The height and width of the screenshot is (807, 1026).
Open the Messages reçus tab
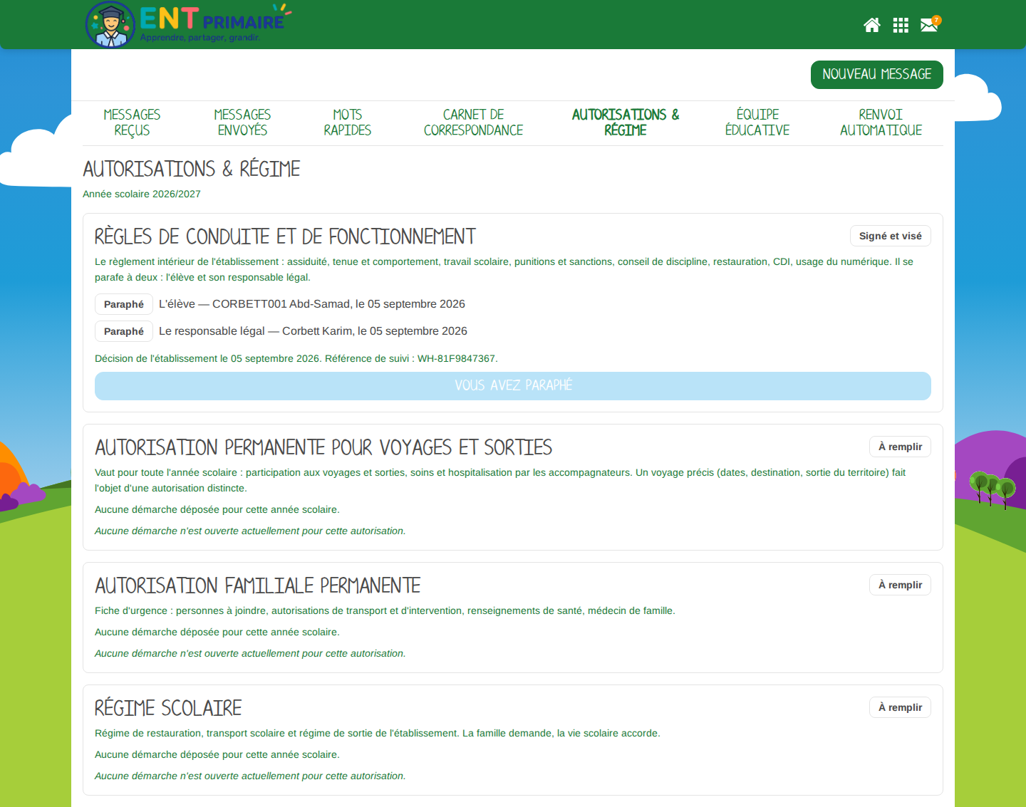(x=132, y=123)
